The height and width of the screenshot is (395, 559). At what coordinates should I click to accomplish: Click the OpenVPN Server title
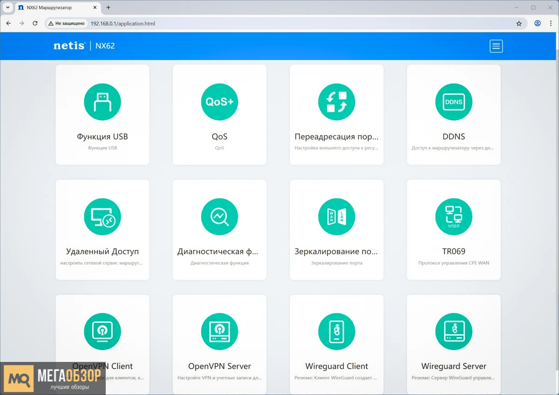219,366
